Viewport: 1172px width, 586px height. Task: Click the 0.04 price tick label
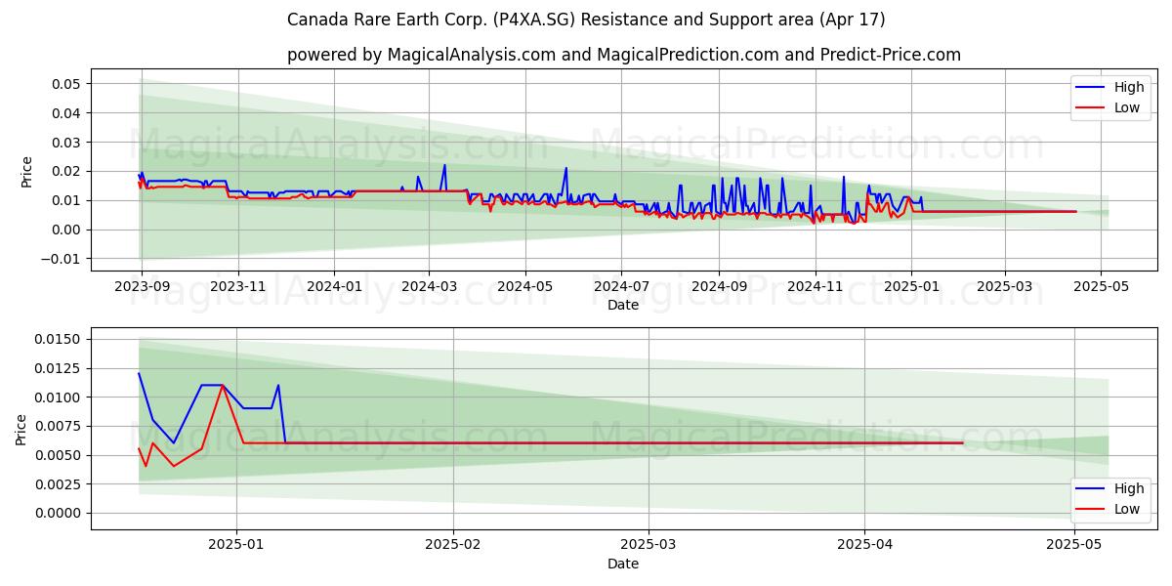[66, 113]
